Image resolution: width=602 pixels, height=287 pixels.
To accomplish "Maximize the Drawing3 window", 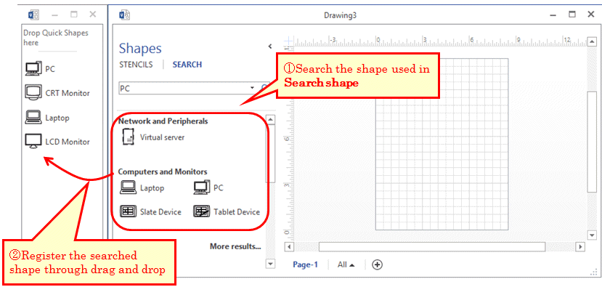I will (x=572, y=15).
